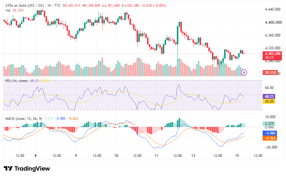
Task: Click the purple lightning bolt icon
Action: [244, 73]
